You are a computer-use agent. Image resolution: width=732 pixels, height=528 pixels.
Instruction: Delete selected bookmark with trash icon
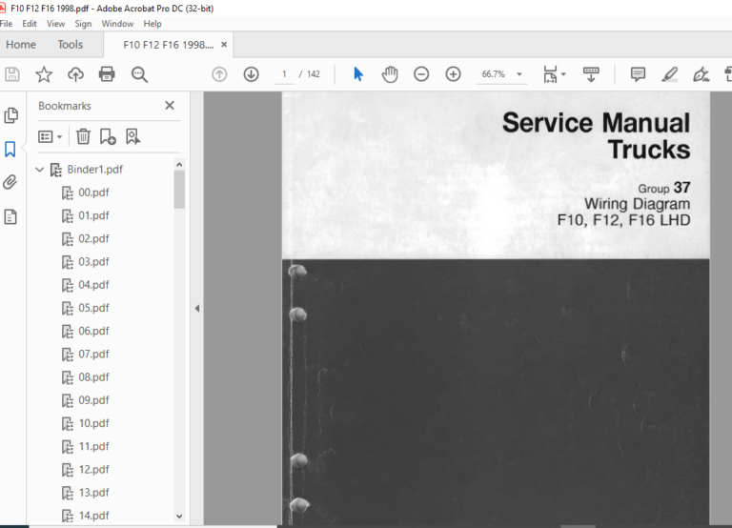tap(83, 137)
